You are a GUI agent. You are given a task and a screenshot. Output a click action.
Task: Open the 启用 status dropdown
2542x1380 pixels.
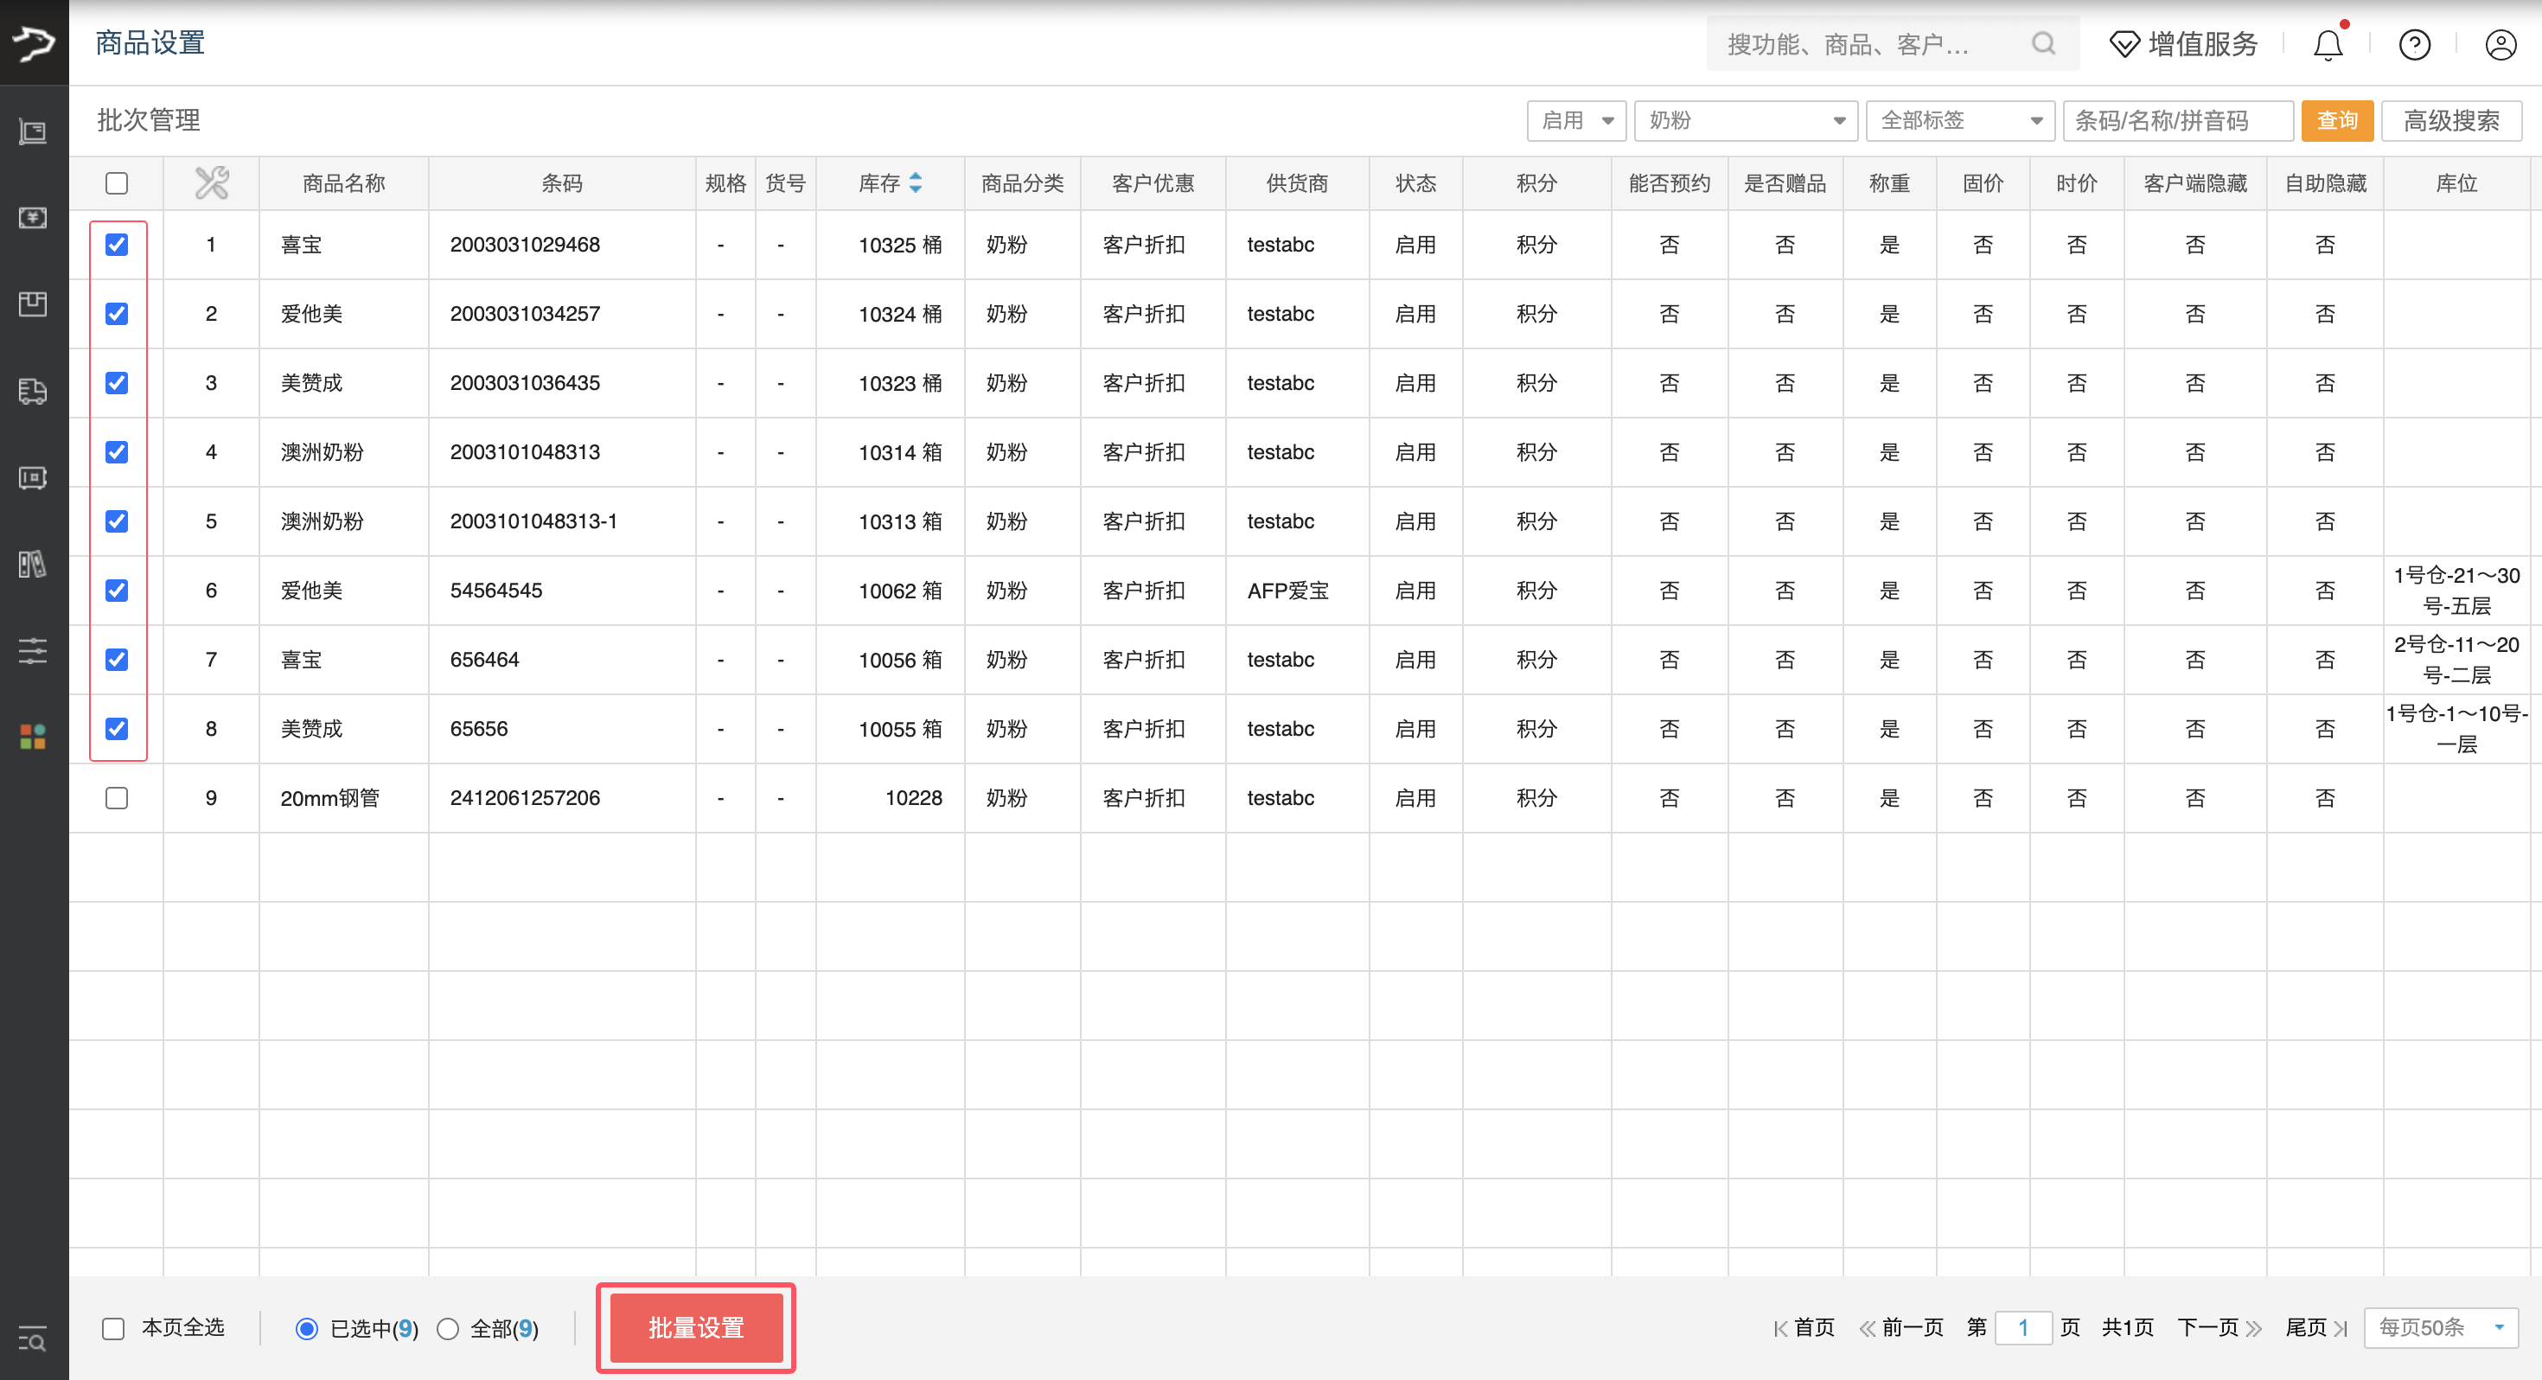point(1576,120)
